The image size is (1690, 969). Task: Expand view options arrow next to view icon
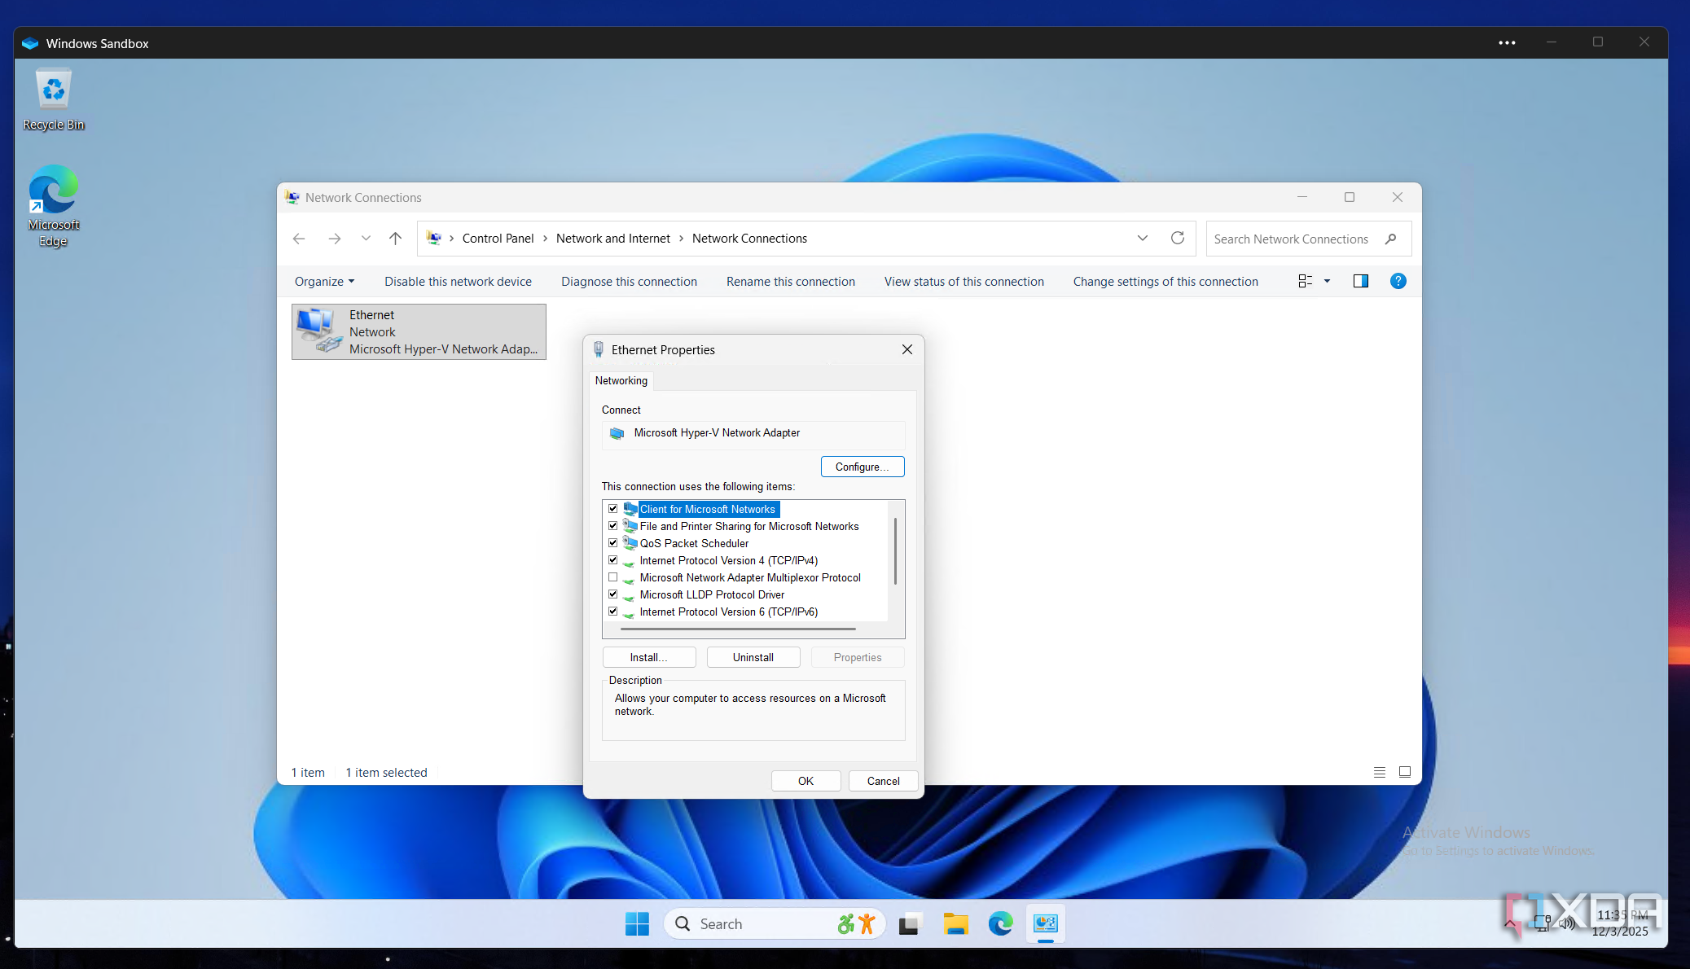click(1327, 281)
